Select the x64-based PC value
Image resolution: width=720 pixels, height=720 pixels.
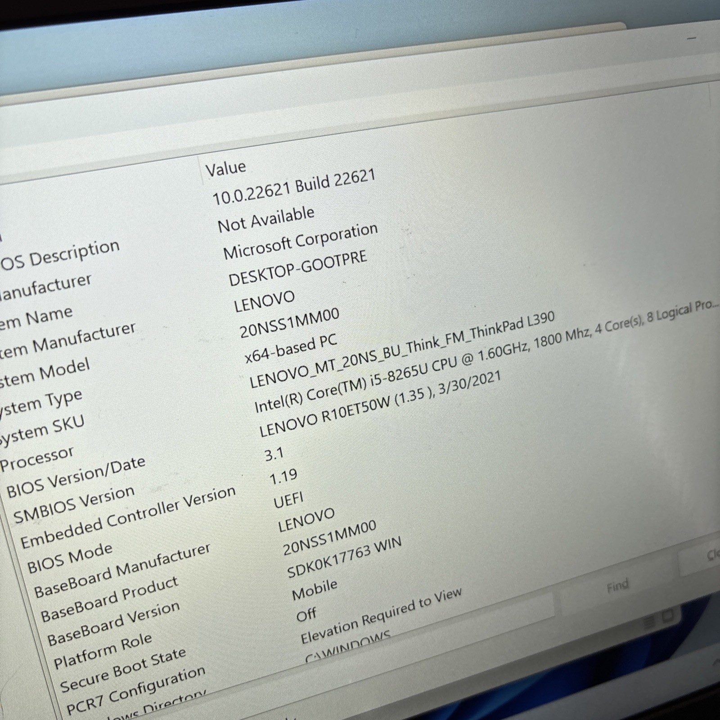pyautogui.click(x=290, y=349)
